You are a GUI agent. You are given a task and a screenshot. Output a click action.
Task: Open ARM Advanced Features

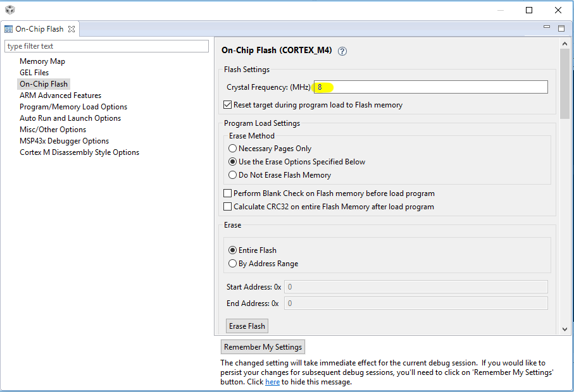coord(60,95)
